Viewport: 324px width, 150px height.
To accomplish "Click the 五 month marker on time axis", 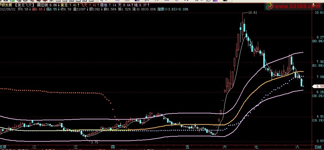I will (x=188, y=147).
